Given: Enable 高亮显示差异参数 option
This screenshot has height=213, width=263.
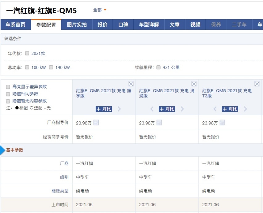Looking at the screenshot, I should point(8,87).
